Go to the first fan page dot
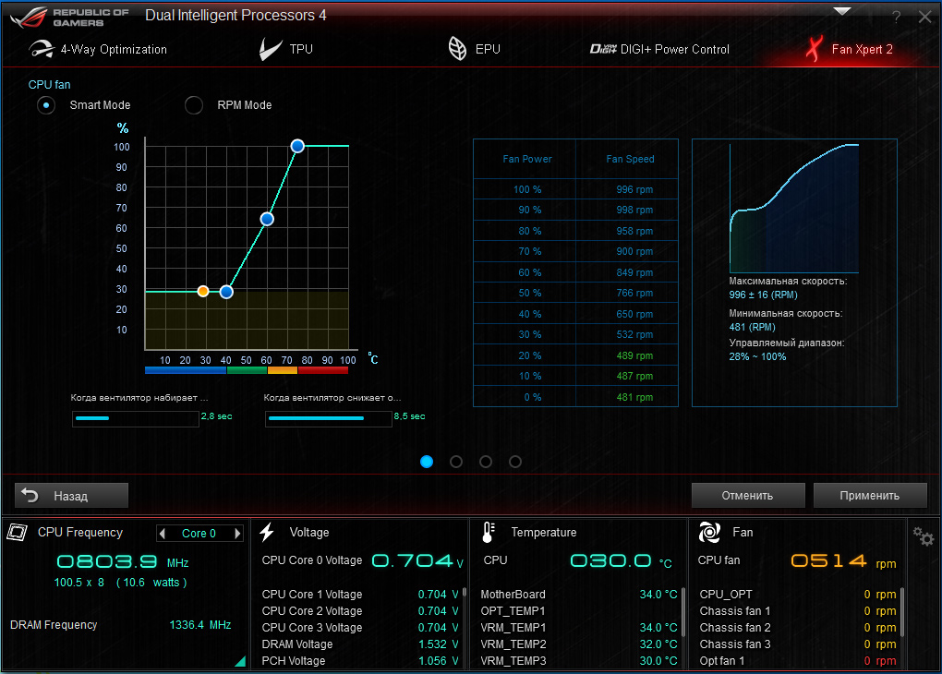The width and height of the screenshot is (942, 674). pos(427,462)
